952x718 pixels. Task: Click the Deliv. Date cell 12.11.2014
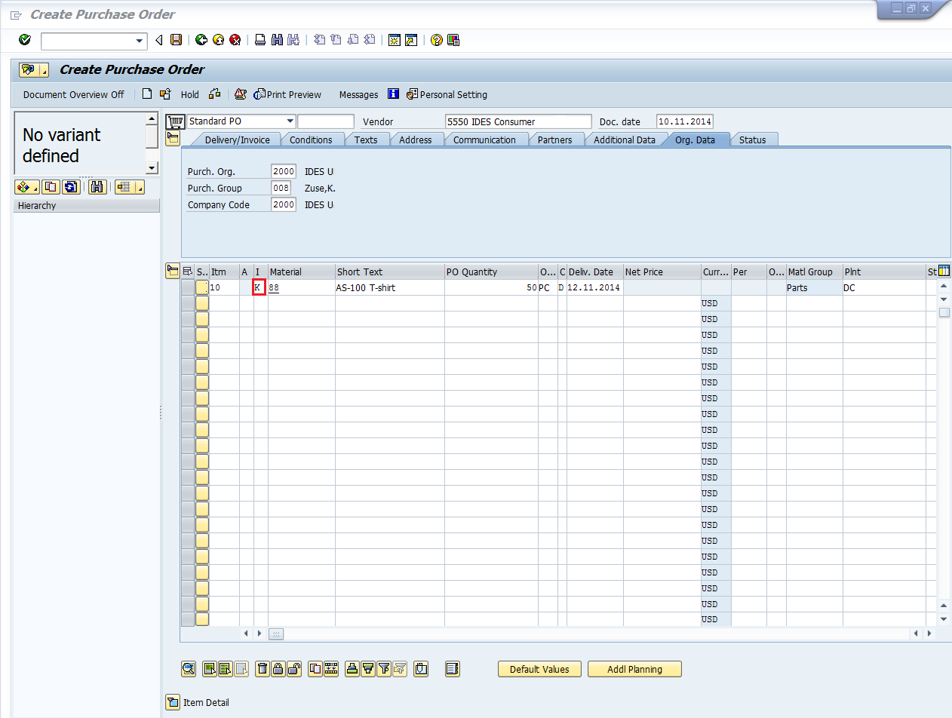(595, 287)
